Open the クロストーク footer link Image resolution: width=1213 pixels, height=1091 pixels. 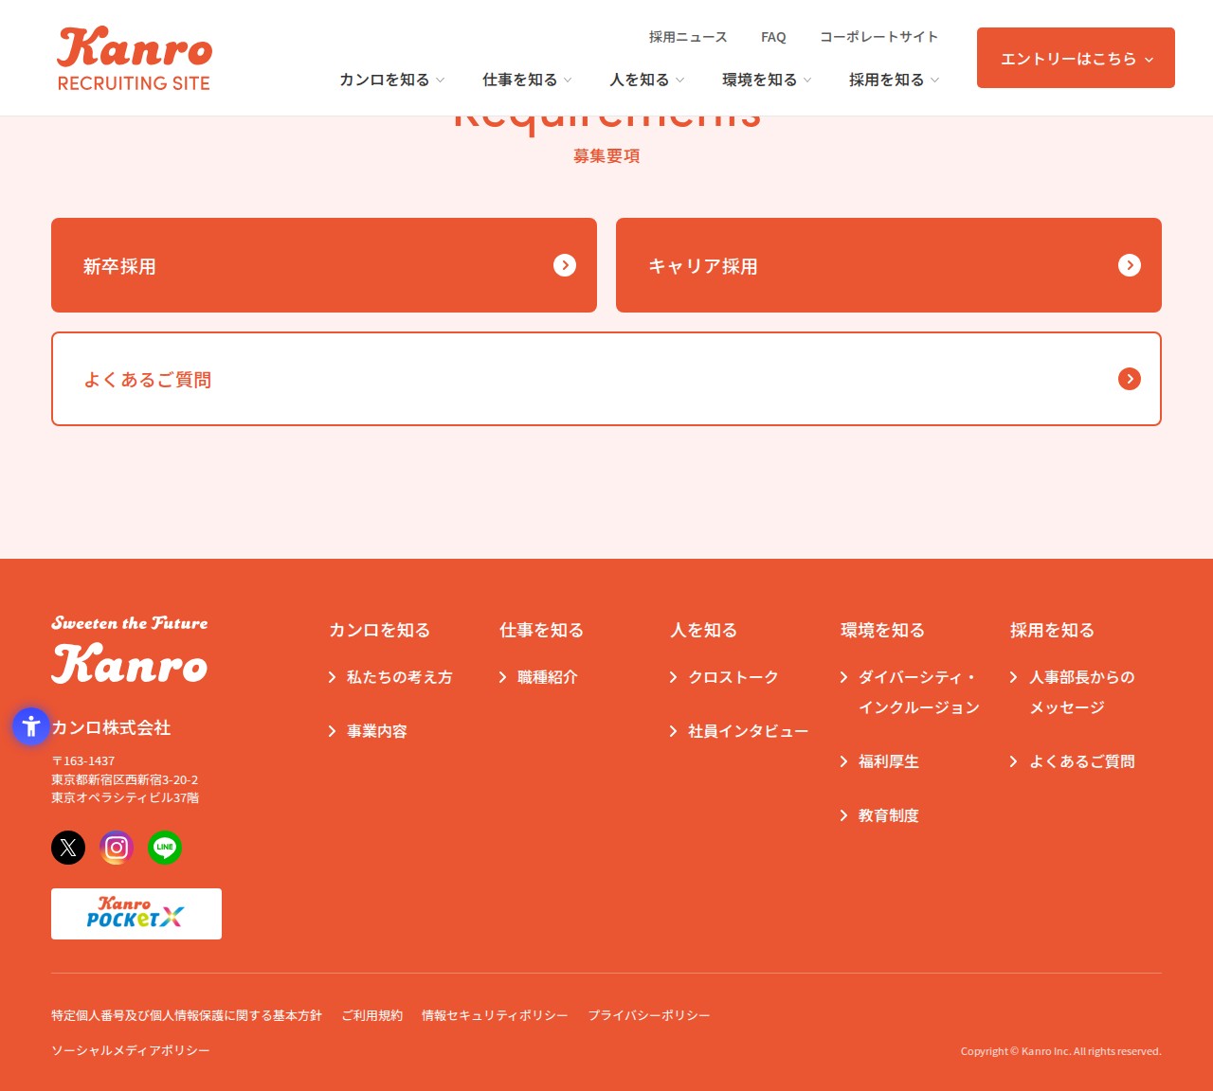point(724,677)
